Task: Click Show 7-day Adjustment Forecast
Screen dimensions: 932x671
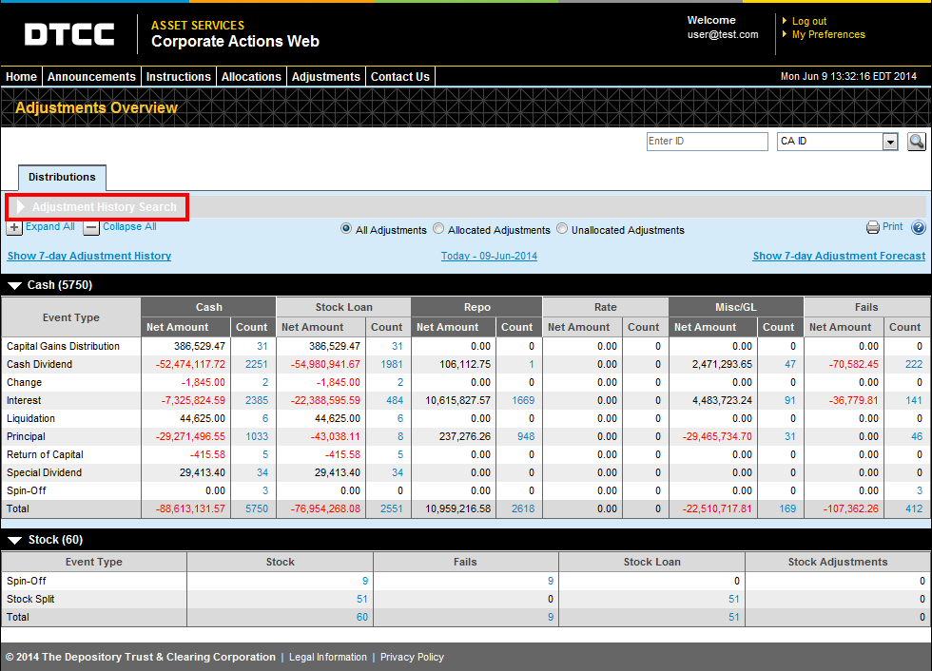Action: click(839, 256)
